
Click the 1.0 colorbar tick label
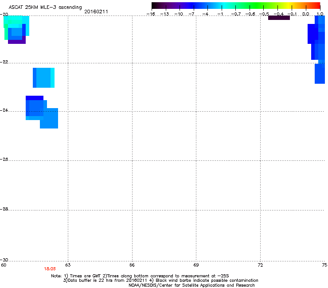pos(320,14)
